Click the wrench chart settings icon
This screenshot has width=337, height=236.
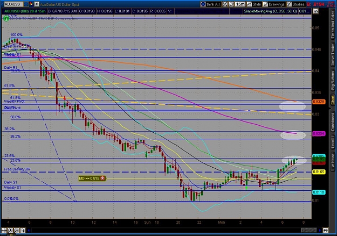(231, 4)
